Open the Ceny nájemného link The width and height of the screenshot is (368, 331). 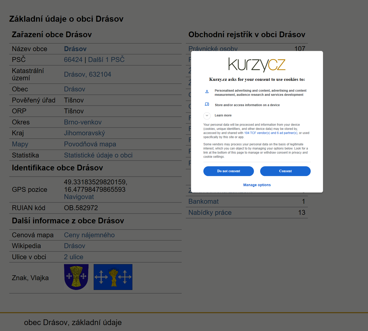pos(89,235)
